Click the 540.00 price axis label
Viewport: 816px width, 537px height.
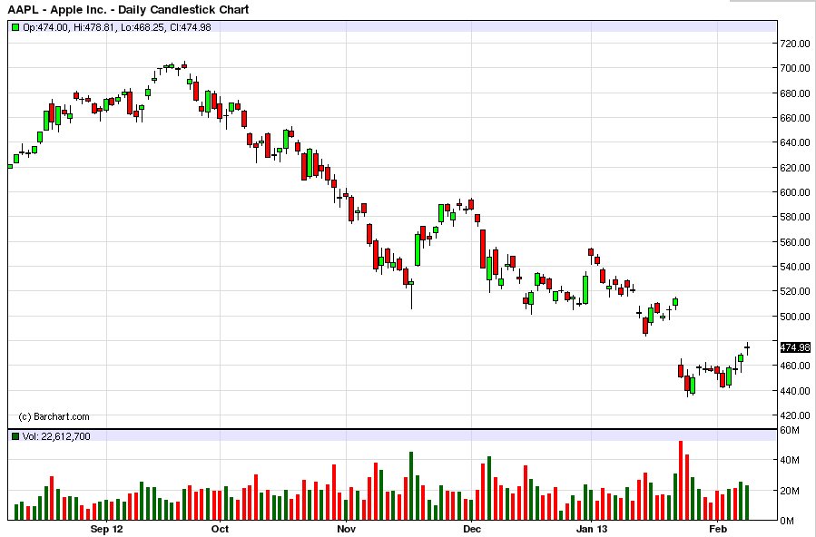point(794,267)
